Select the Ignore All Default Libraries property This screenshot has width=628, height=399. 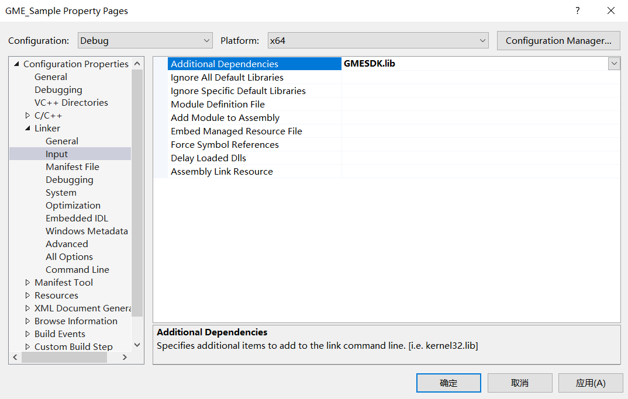click(x=227, y=77)
